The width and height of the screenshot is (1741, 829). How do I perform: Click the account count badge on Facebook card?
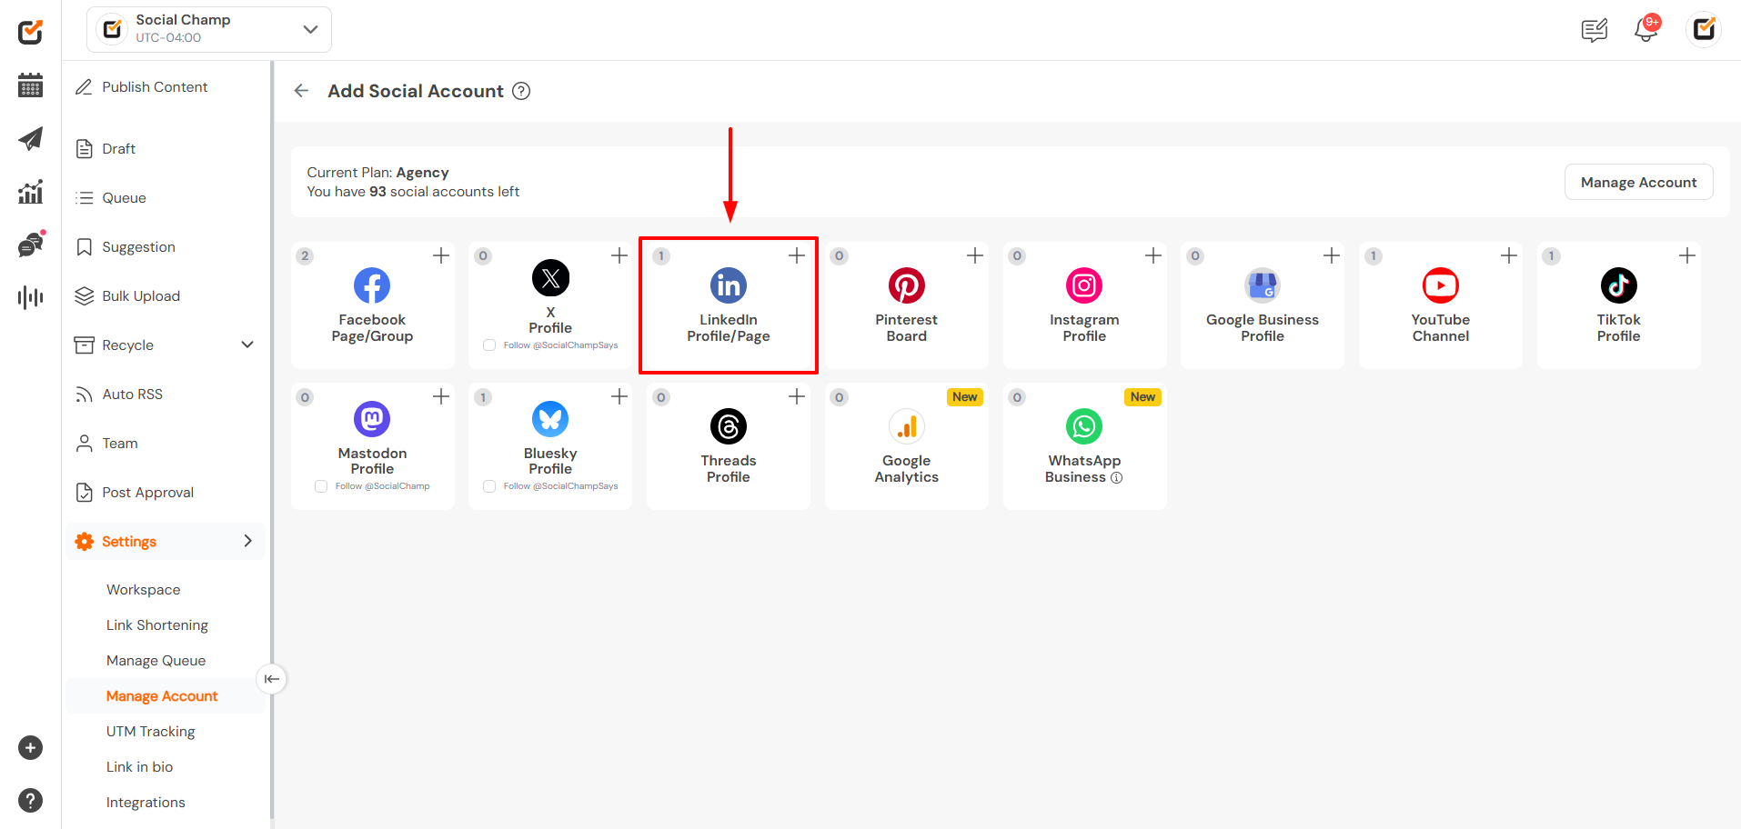(305, 256)
